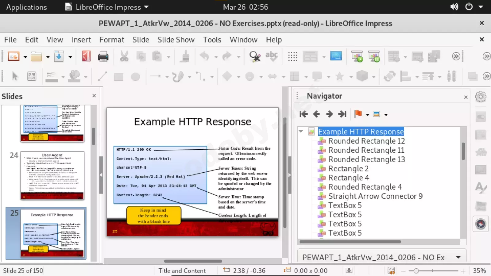Screen dimensions: 491x276
Task: Print the presentation via the printer icon
Action: point(103,56)
